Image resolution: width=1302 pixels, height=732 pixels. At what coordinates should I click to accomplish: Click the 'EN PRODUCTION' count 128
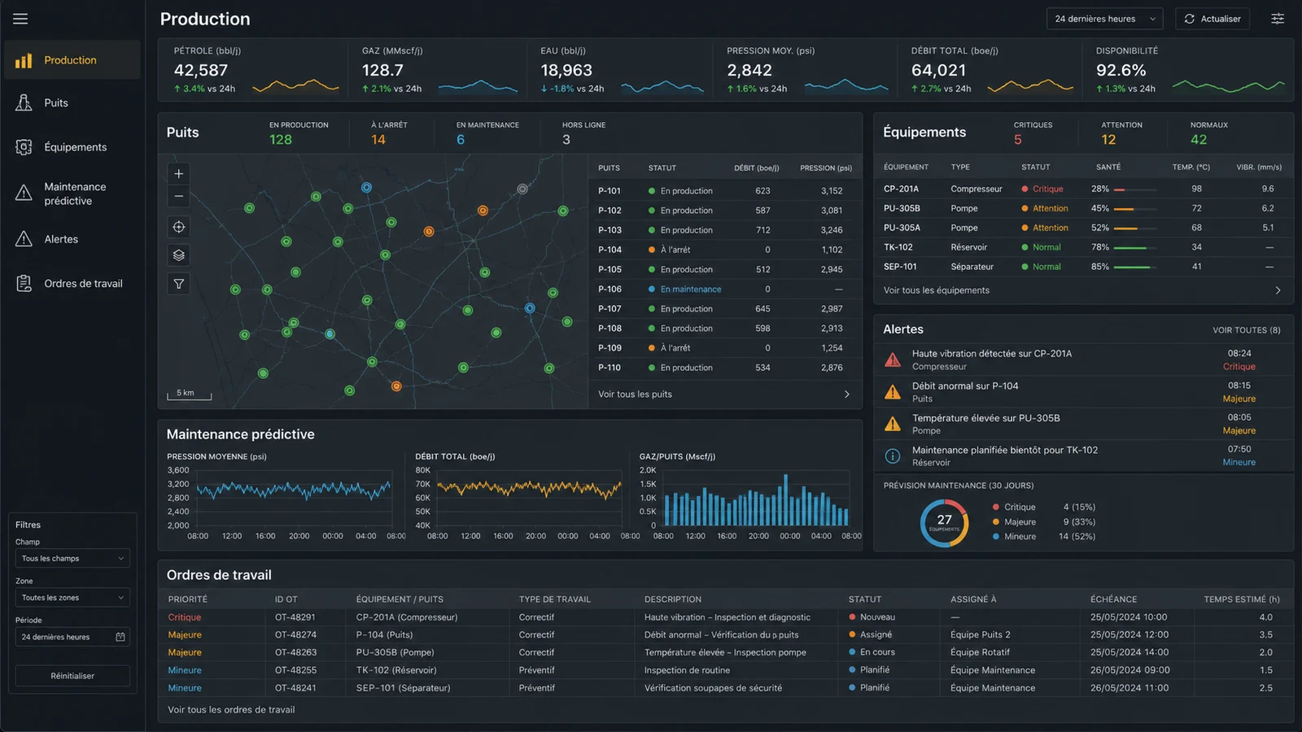click(x=281, y=140)
